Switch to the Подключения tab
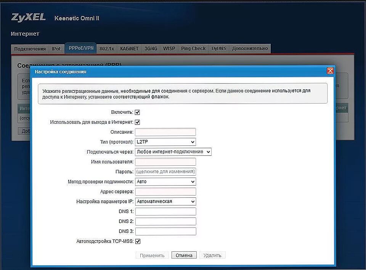The image size is (366, 270). [30, 49]
